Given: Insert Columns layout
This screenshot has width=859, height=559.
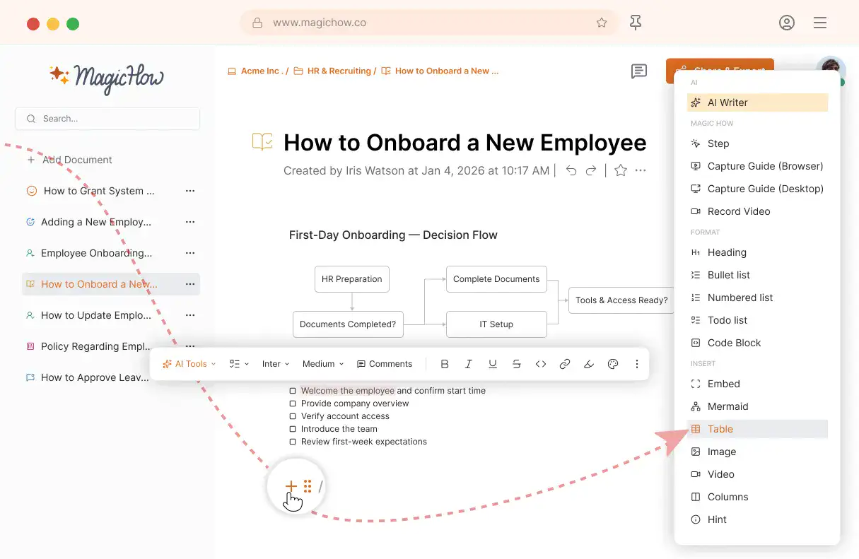Looking at the screenshot, I should click(727, 497).
